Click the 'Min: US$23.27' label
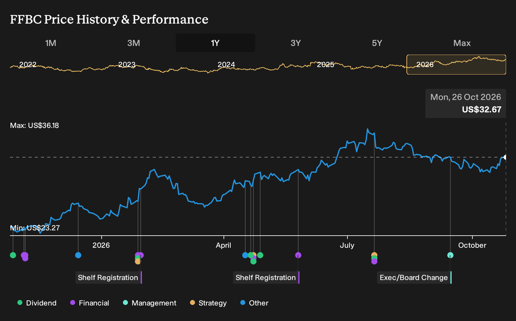Image resolution: width=516 pixels, height=321 pixels. (35, 228)
